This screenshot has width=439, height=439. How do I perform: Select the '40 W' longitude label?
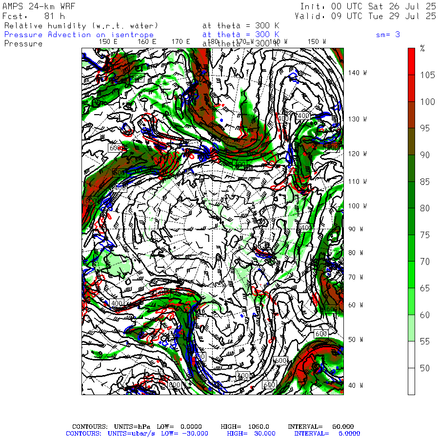(356, 385)
